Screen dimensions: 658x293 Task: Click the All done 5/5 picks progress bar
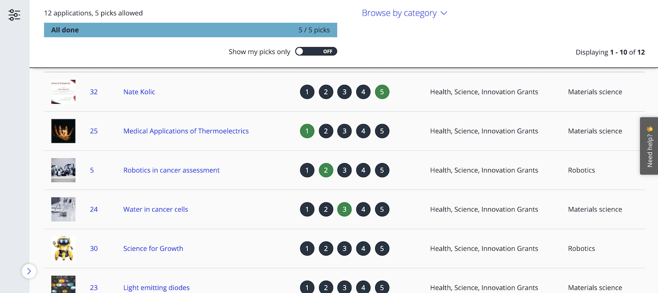190,30
